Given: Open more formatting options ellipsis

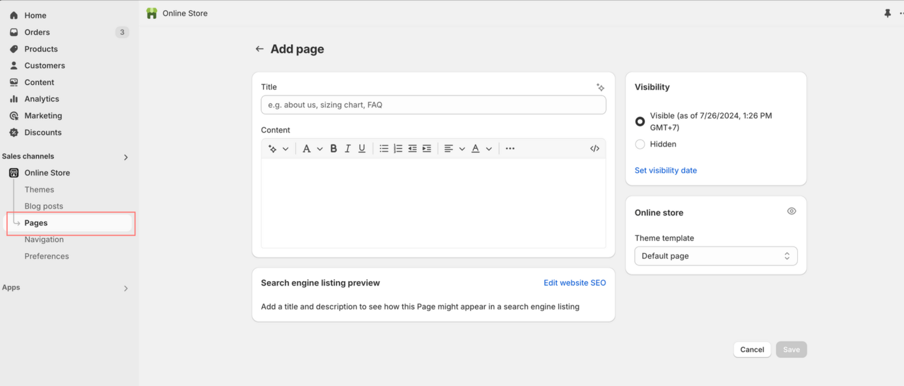Looking at the screenshot, I should point(510,149).
